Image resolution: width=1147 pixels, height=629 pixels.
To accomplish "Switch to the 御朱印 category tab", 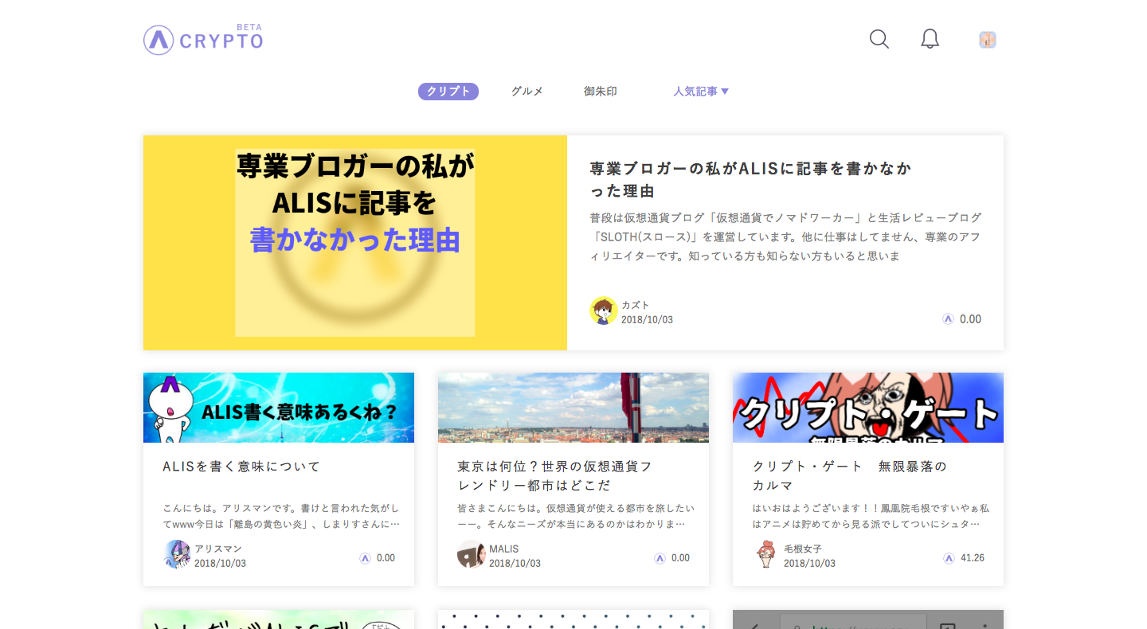I will (601, 92).
